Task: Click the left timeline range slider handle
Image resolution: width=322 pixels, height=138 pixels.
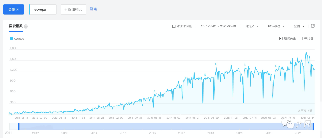Action: point(19,126)
